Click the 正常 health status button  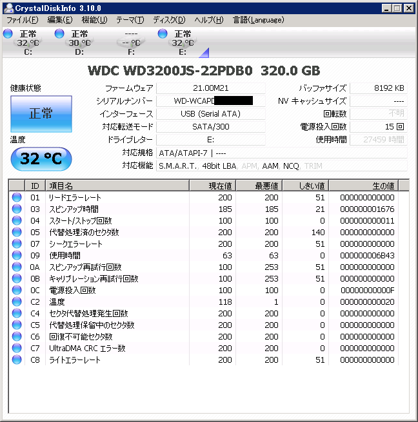pyautogui.click(x=41, y=114)
